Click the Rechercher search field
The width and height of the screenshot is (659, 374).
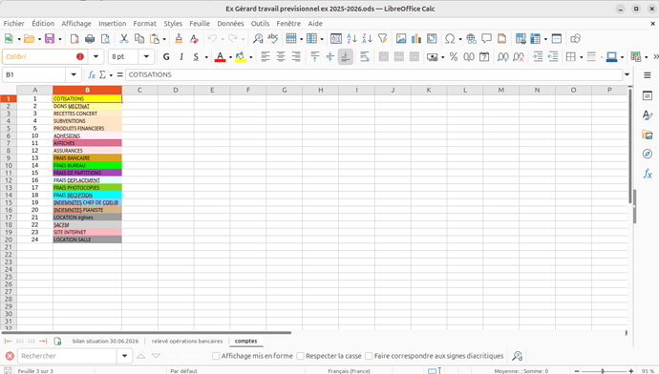67,356
